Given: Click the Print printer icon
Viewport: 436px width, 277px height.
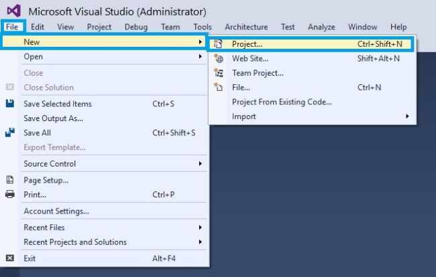Looking at the screenshot, I should 10,195.
